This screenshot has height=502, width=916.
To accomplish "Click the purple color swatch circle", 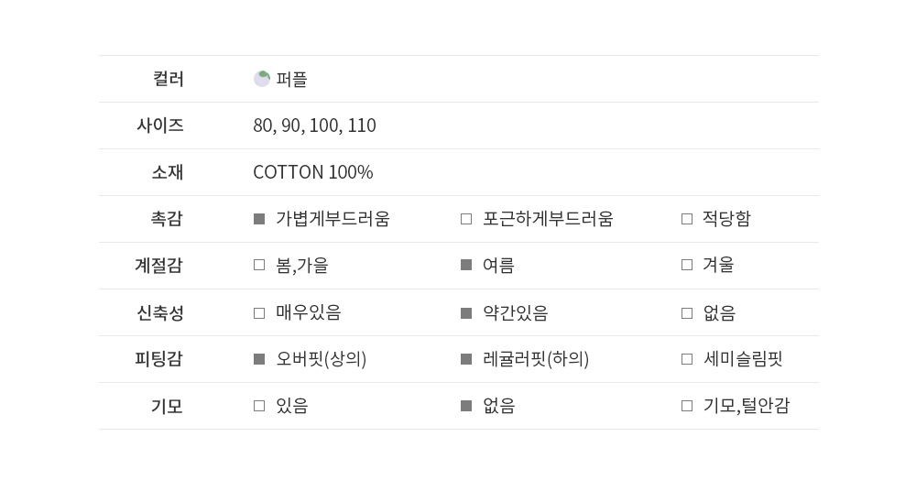I will click(x=262, y=79).
